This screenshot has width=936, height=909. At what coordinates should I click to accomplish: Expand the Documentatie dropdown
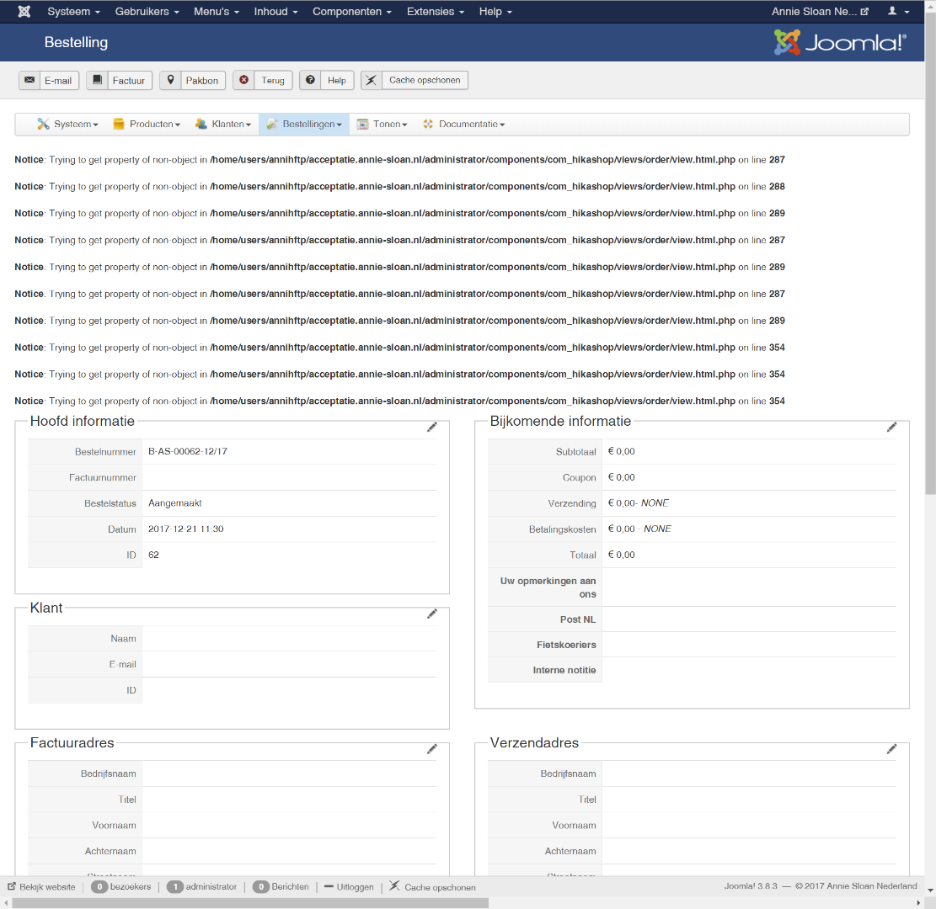click(x=464, y=124)
